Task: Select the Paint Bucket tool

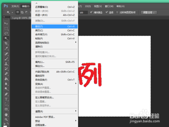Action: [x=6, y=79]
